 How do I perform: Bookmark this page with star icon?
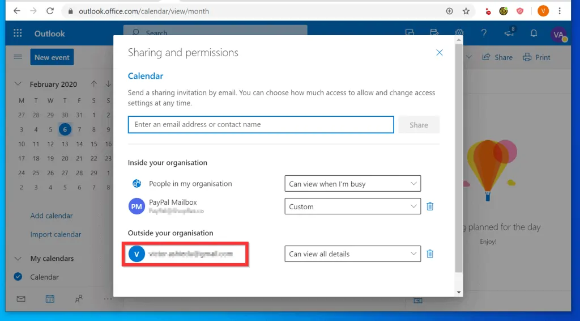pos(466,11)
